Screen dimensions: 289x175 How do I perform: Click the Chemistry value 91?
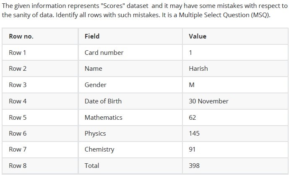(x=192, y=149)
